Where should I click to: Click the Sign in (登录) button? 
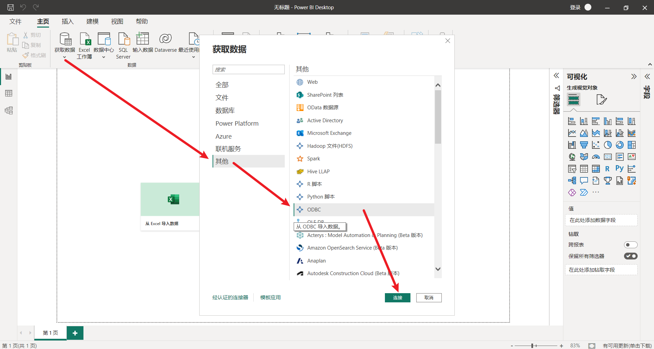(x=575, y=7)
